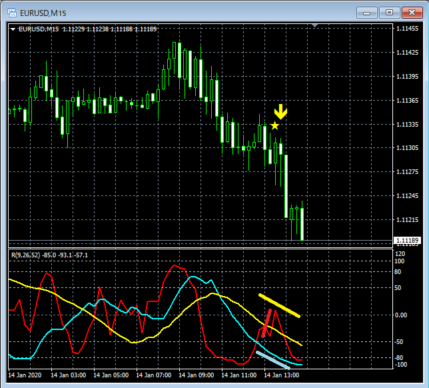
Task: Click the R(9,26,52) indicator label
Action: (x=26, y=255)
